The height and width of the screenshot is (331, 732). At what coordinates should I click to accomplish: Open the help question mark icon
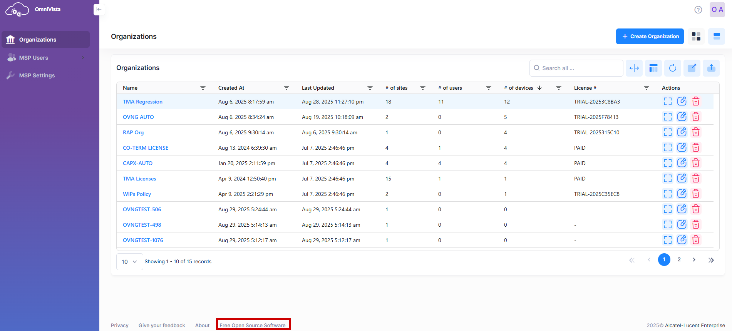[698, 10]
